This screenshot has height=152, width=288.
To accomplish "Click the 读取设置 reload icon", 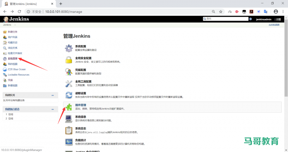I will (x=69, y=95).
